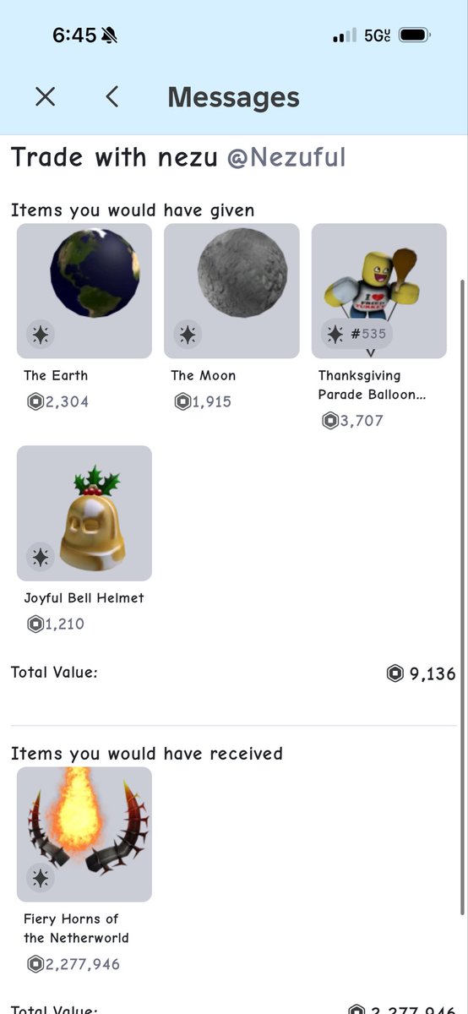
Task: Open Fiery Horns of the Netherworld thumbnail
Action: [84, 834]
